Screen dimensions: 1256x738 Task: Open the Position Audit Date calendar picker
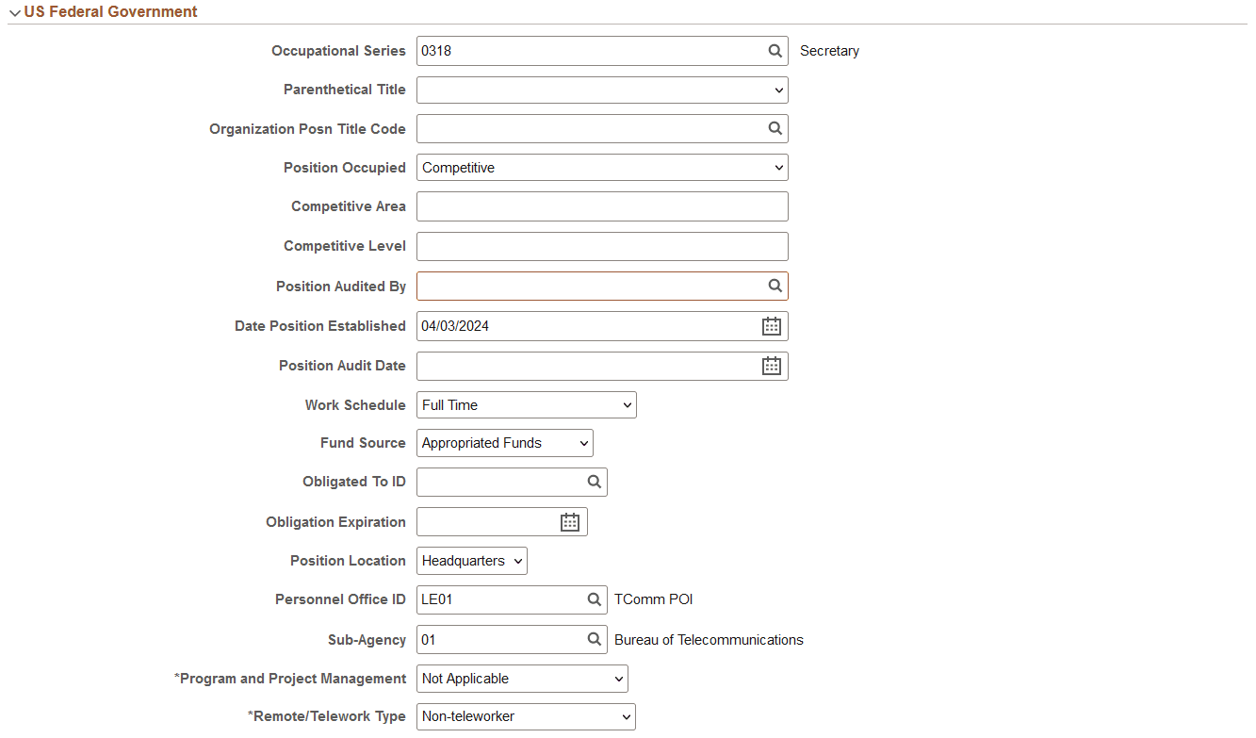pos(771,366)
